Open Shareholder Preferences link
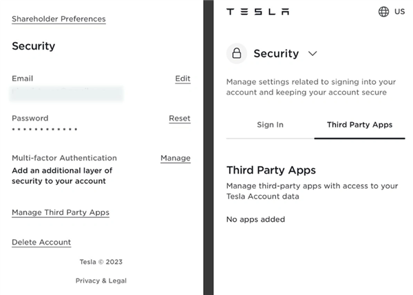 pyautogui.click(x=59, y=19)
